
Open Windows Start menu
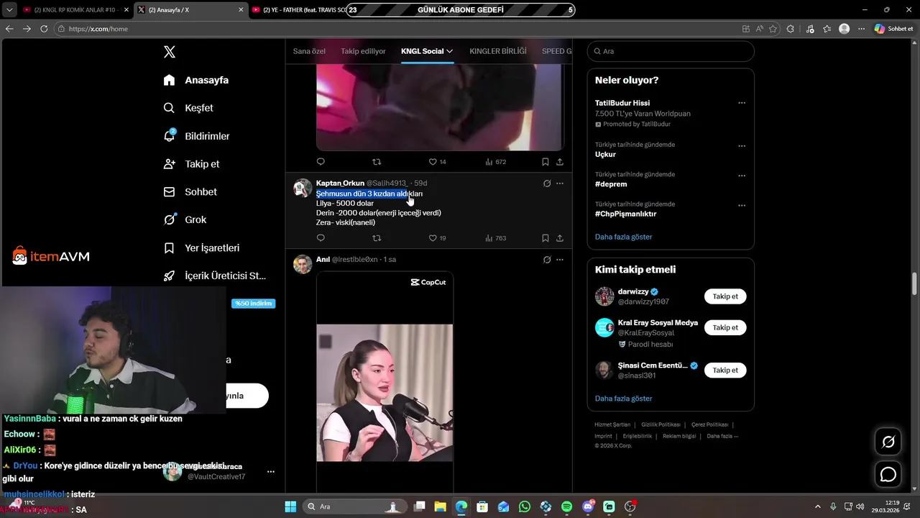[x=290, y=506]
